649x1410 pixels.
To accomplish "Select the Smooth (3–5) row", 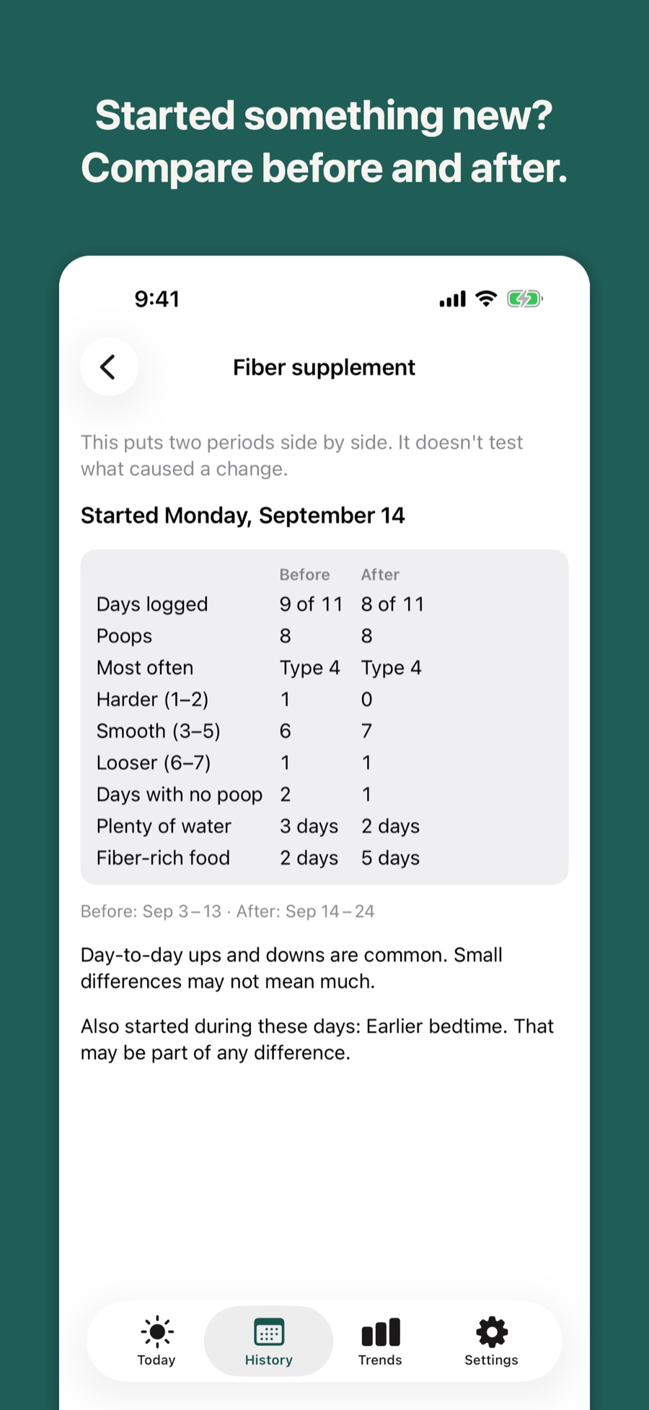I will tap(324, 731).
